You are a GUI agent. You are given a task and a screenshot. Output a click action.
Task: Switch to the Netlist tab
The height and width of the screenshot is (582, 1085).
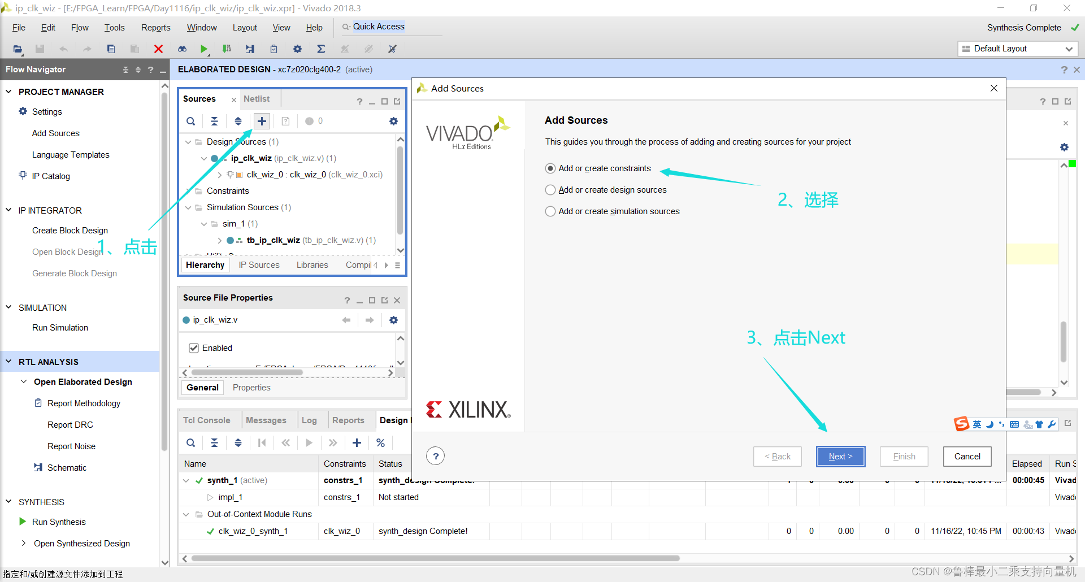click(x=257, y=99)
